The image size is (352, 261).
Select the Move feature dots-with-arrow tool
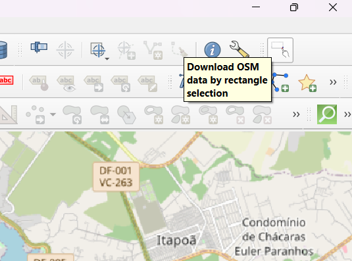click(36, 114)
